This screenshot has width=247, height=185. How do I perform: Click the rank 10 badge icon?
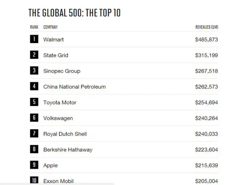click(34, 180)
